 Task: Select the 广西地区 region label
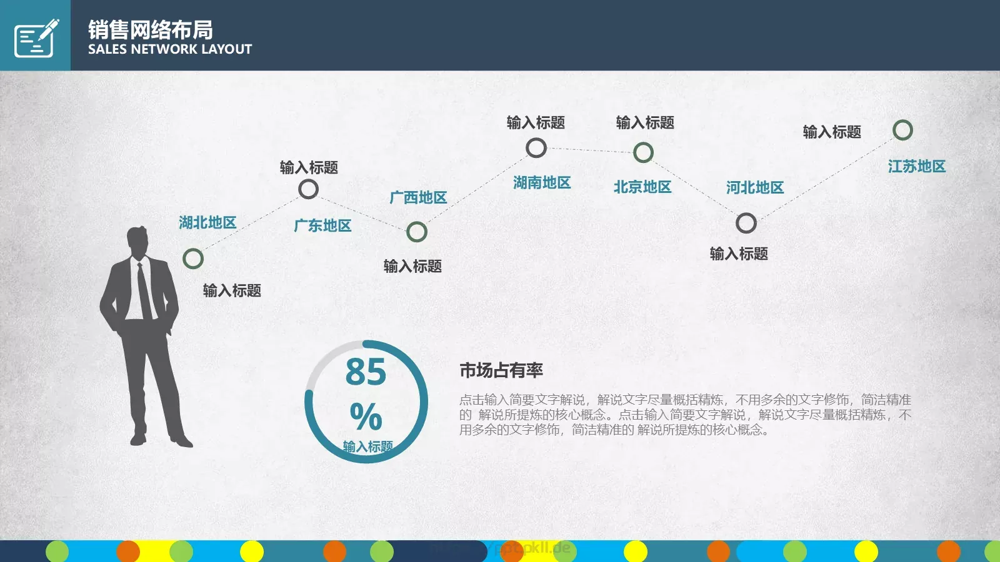point(418,197)
